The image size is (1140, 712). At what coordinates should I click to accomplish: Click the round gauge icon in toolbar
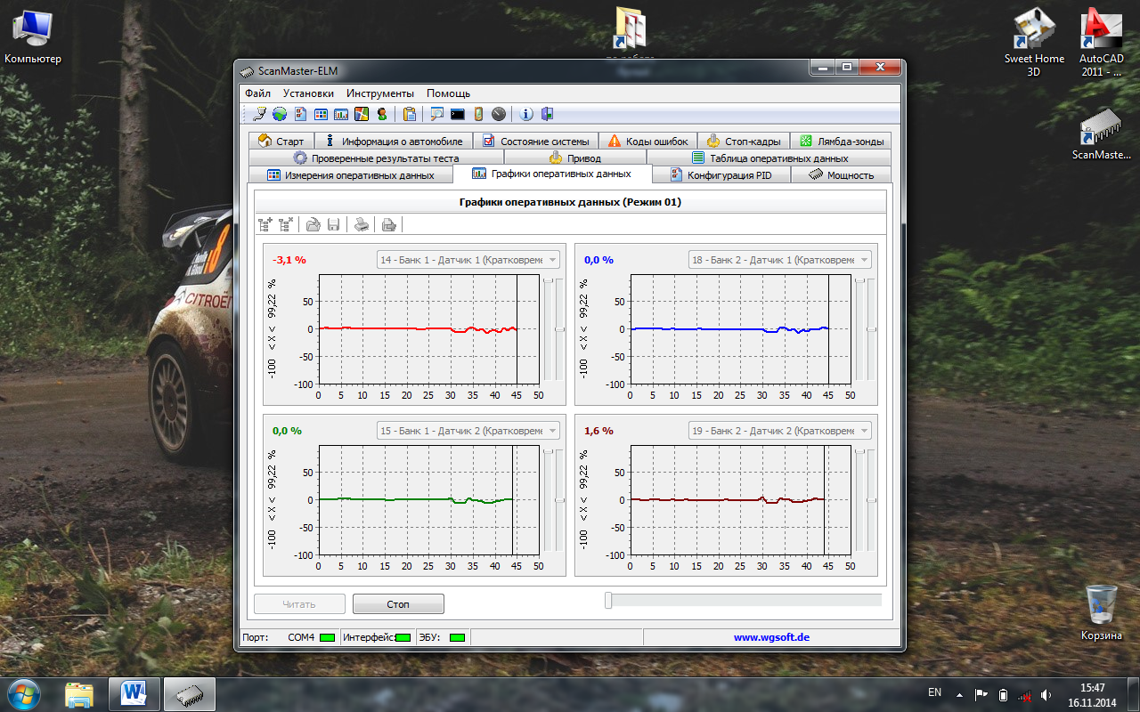(x=499, y=114)
